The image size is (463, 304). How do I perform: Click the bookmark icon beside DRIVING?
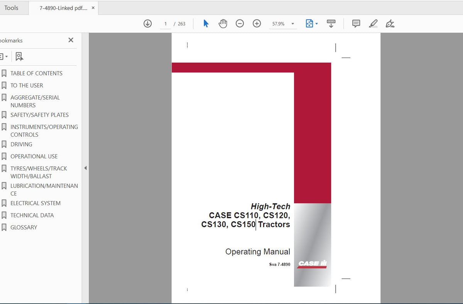[4, 144]
